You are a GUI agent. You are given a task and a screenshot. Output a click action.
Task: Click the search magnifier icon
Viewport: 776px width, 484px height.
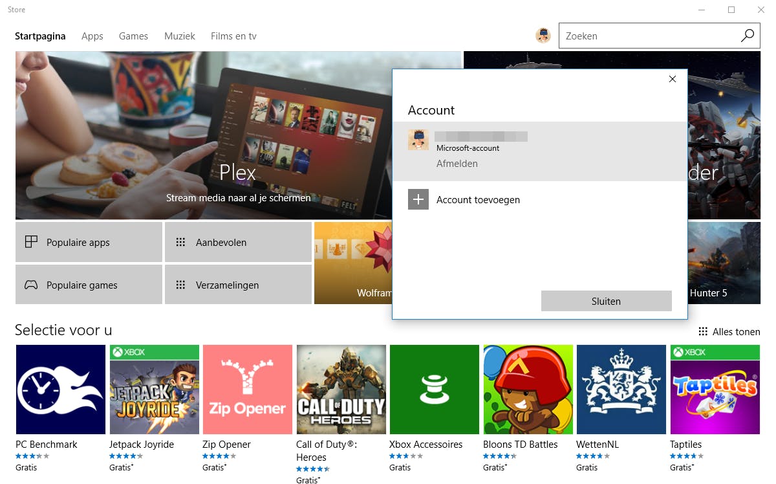(748, 36)
